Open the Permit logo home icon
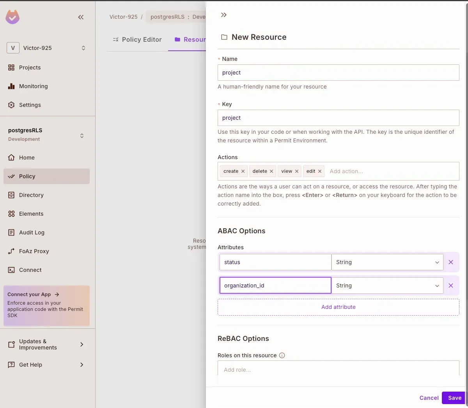This screenshot has height=408, width=468. [x=12, y=17]
